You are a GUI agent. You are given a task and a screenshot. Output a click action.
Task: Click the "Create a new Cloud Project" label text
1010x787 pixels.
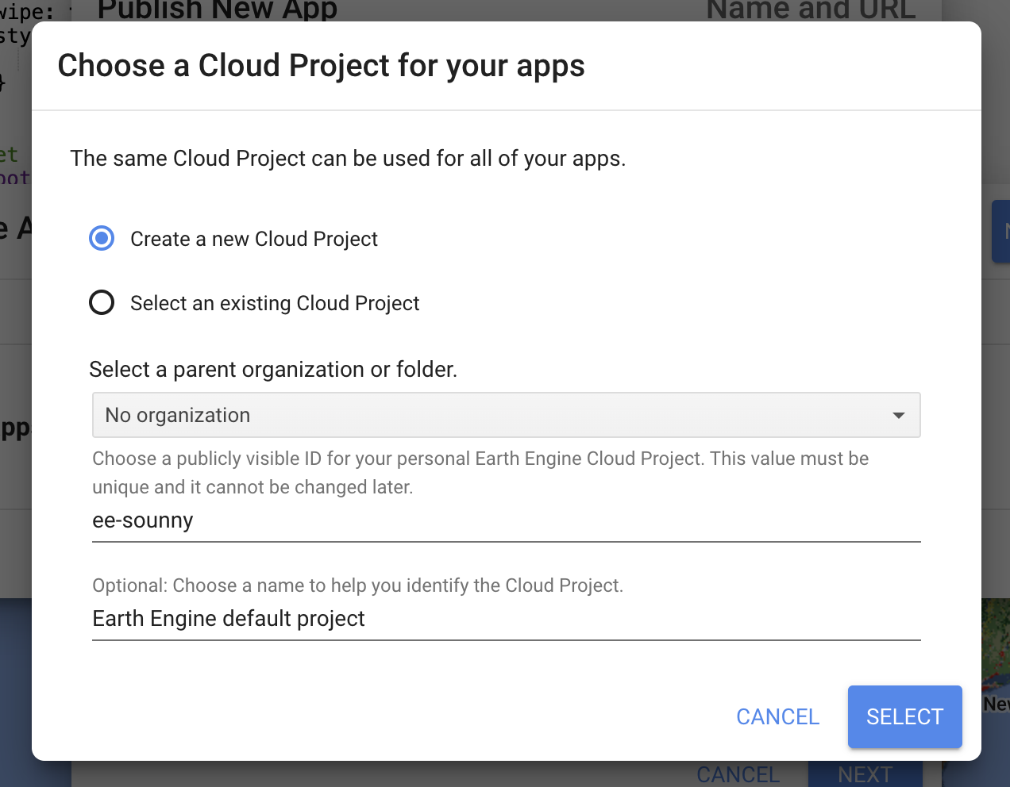[x=253, y=239]
